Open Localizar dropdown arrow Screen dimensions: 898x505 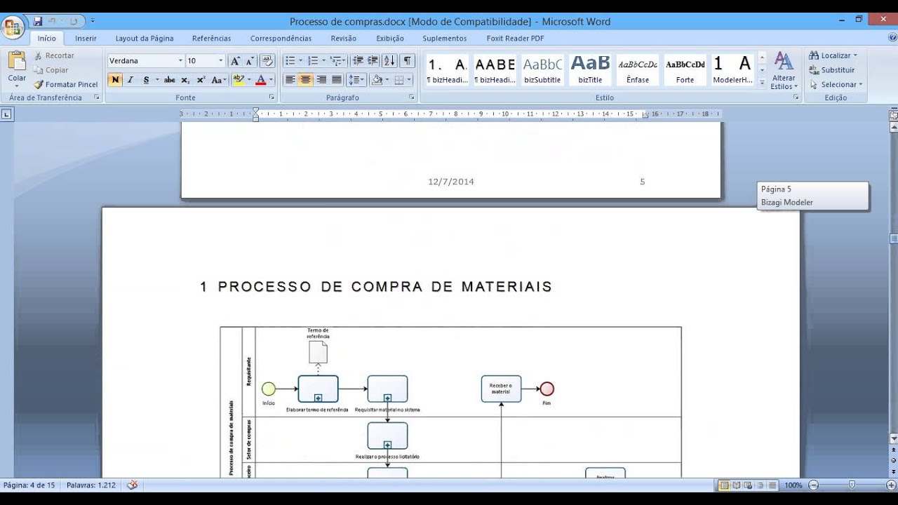click(x=855, y=55)
